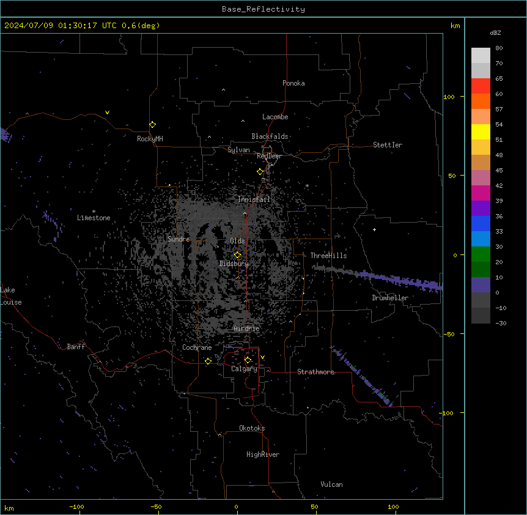
Task: Click the white asterisk above Limestone
Action: pos(94,212)
